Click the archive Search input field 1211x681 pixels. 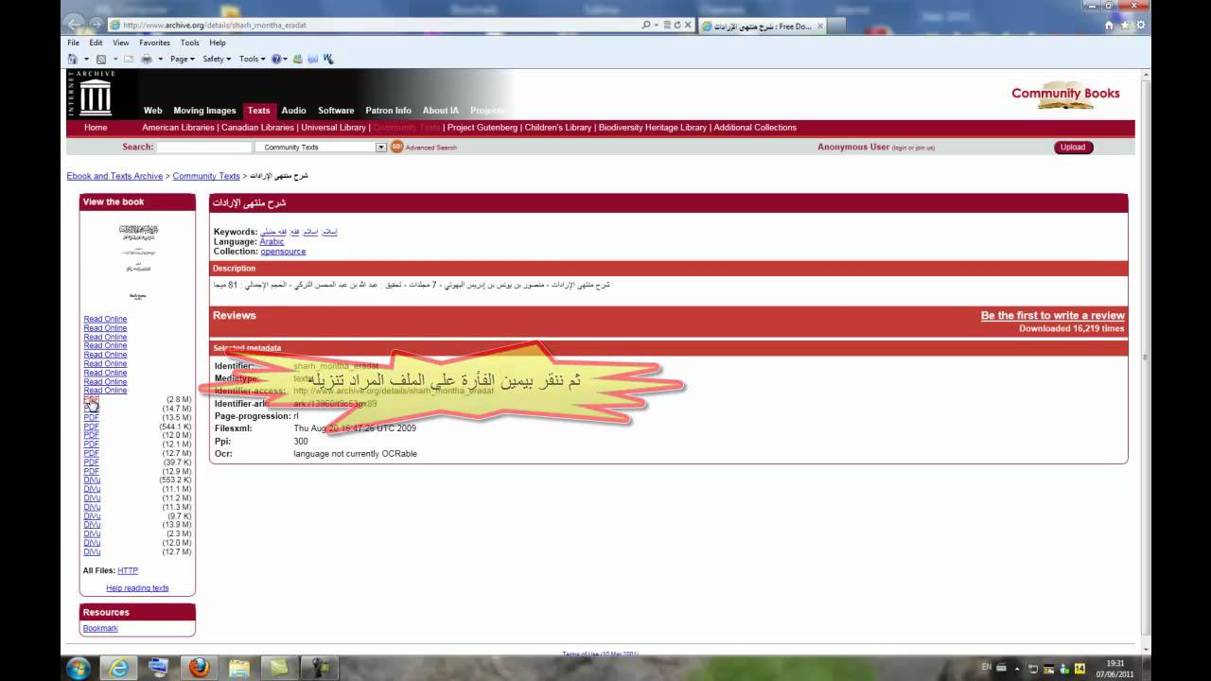[x=203, y=148]
